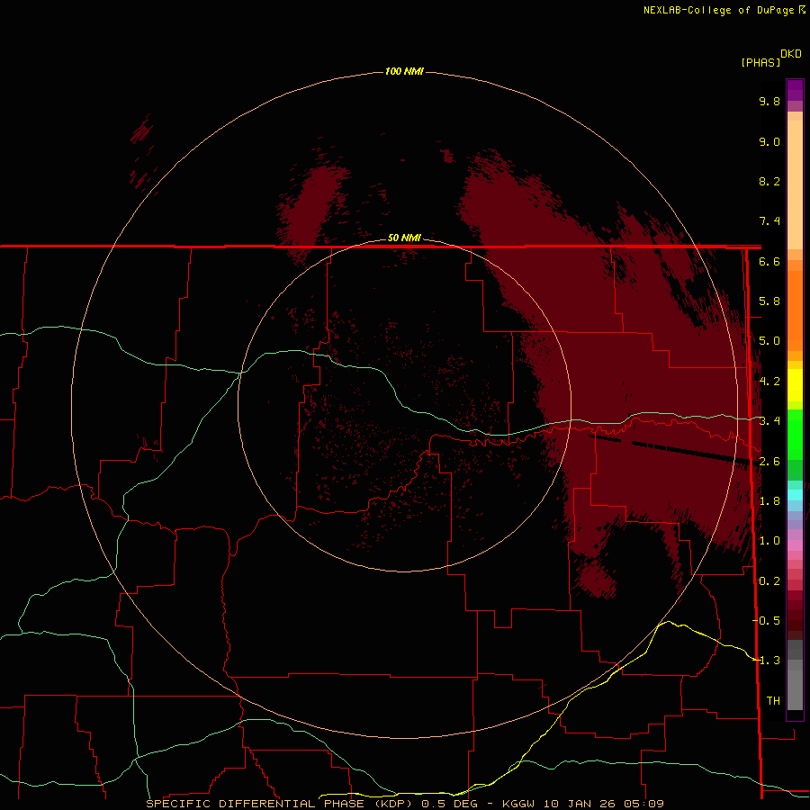810x810 pixels.
Task: Click the [PHAS] legend unit label
Action: pyautogui.click(x=760, y=62)
